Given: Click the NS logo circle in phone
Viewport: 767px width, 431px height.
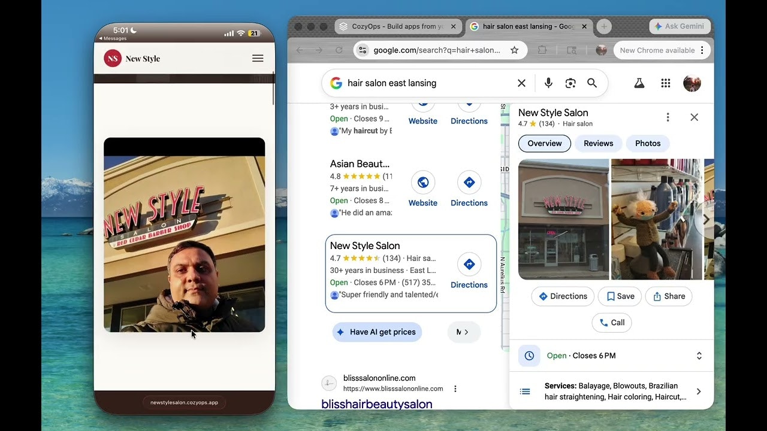Looking at the screenshot, I should (113, 58).
